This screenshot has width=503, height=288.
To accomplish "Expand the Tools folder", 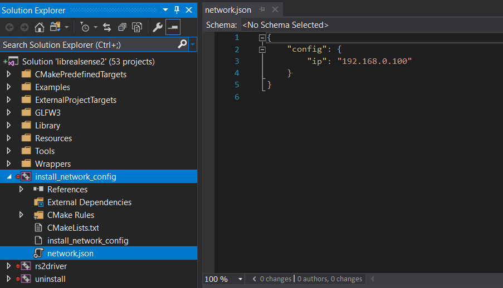I will click(9, 151).
